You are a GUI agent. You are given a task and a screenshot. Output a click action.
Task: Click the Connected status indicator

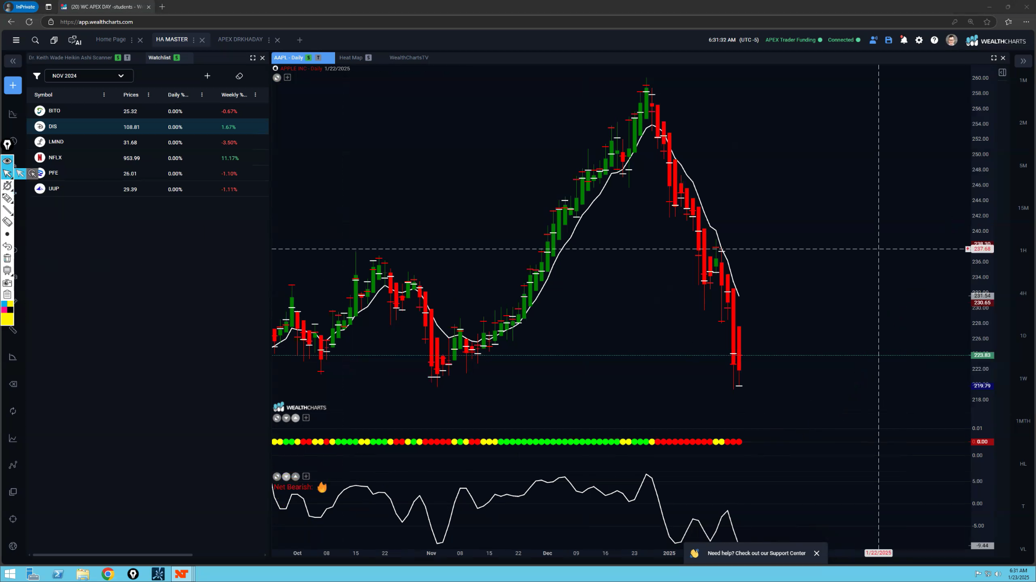844,40
